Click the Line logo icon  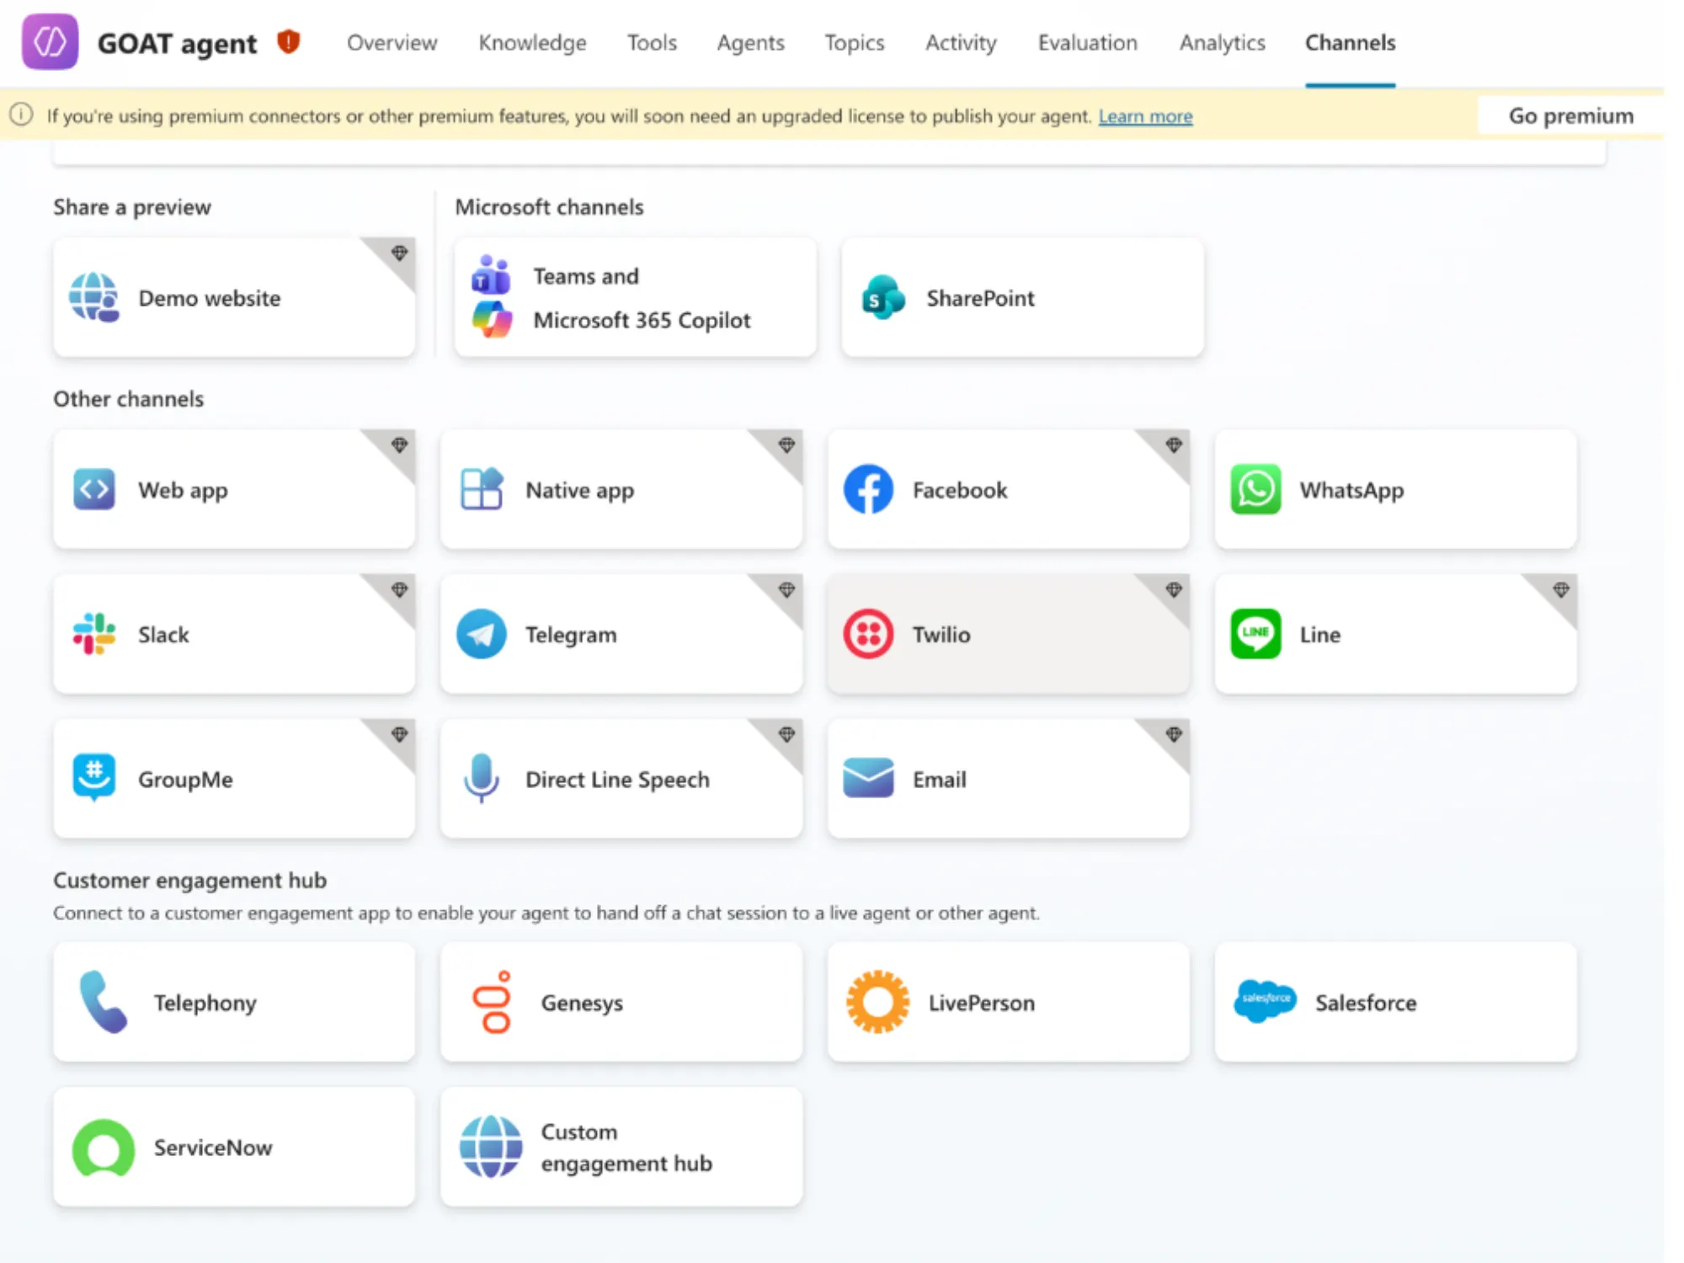[x=1255, y=634]
